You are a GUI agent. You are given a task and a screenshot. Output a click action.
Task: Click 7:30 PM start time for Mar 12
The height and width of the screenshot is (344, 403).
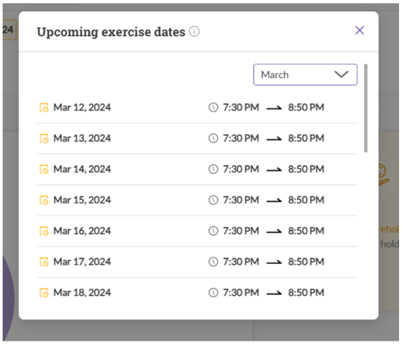click(241, 108)
